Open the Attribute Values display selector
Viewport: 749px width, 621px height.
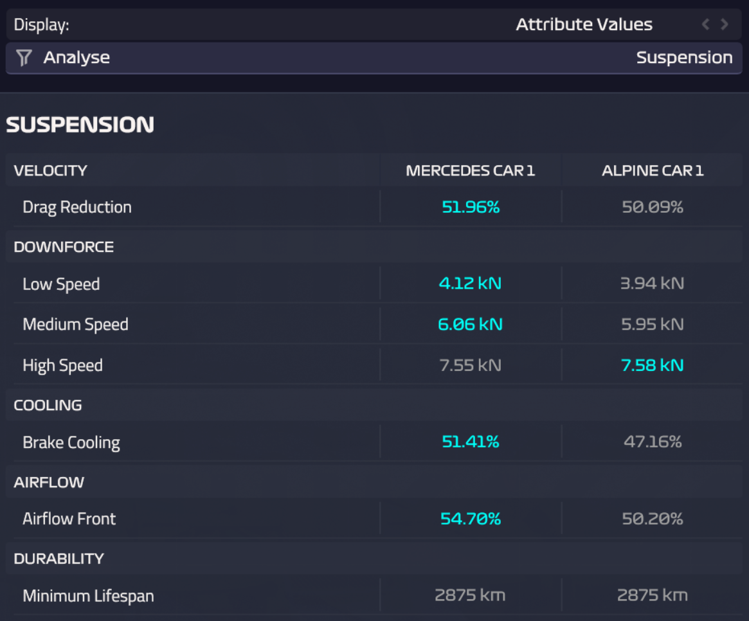click(x=584, y=25)
